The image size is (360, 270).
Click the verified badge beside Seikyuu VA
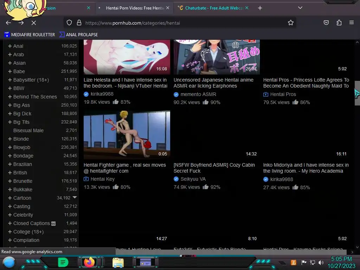[x=176, y=179]
